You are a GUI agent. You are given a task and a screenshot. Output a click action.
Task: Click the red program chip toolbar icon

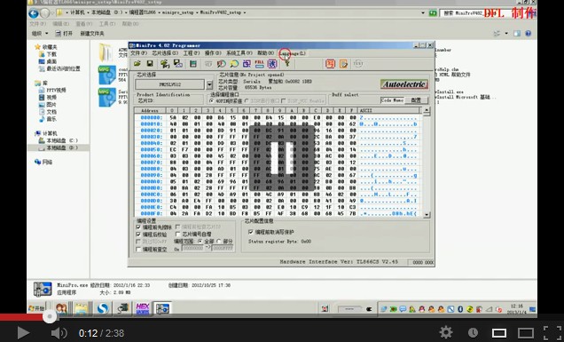(x=330, y=64)
